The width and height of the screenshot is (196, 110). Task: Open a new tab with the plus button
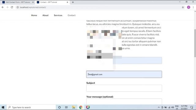(73, 2)
